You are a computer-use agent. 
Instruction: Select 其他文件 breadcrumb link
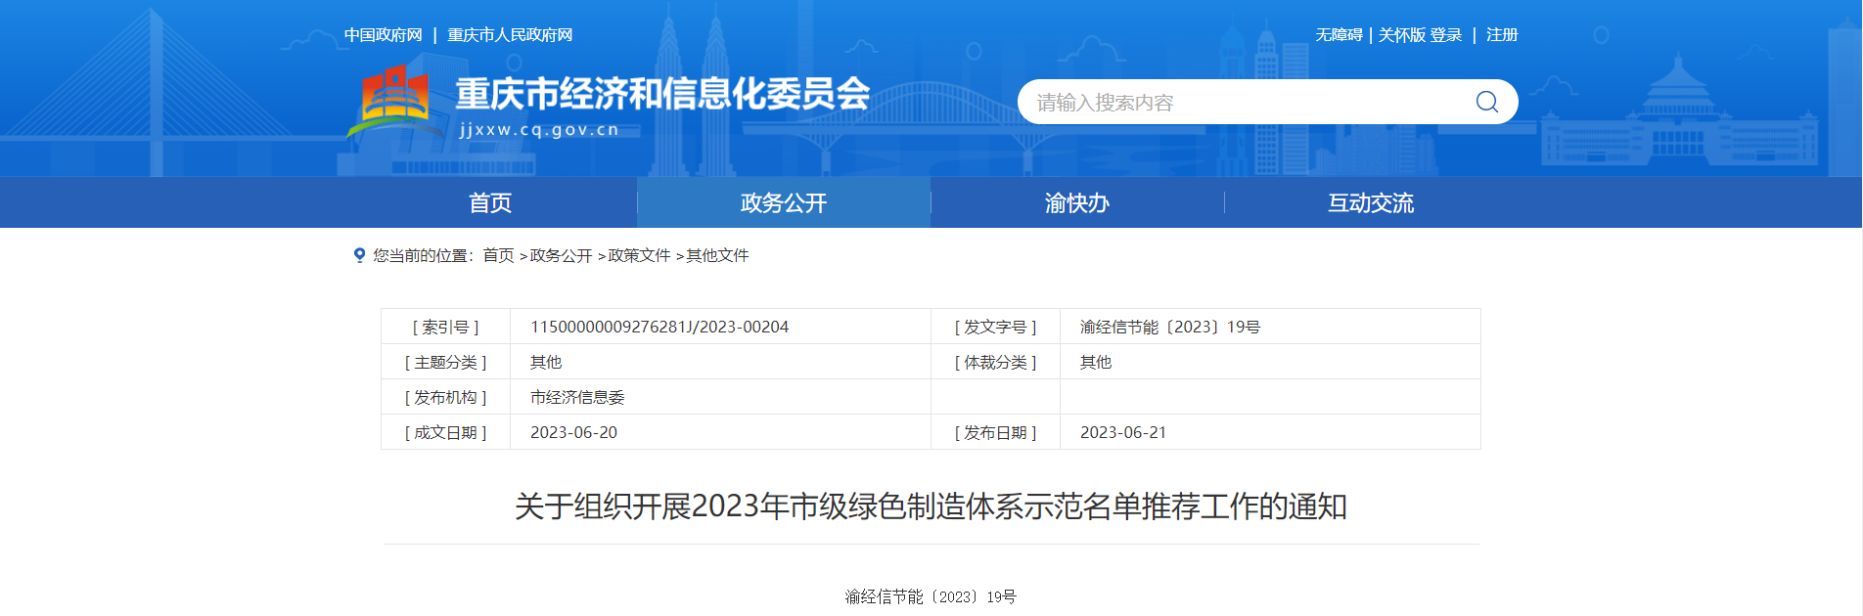(717, 255)
